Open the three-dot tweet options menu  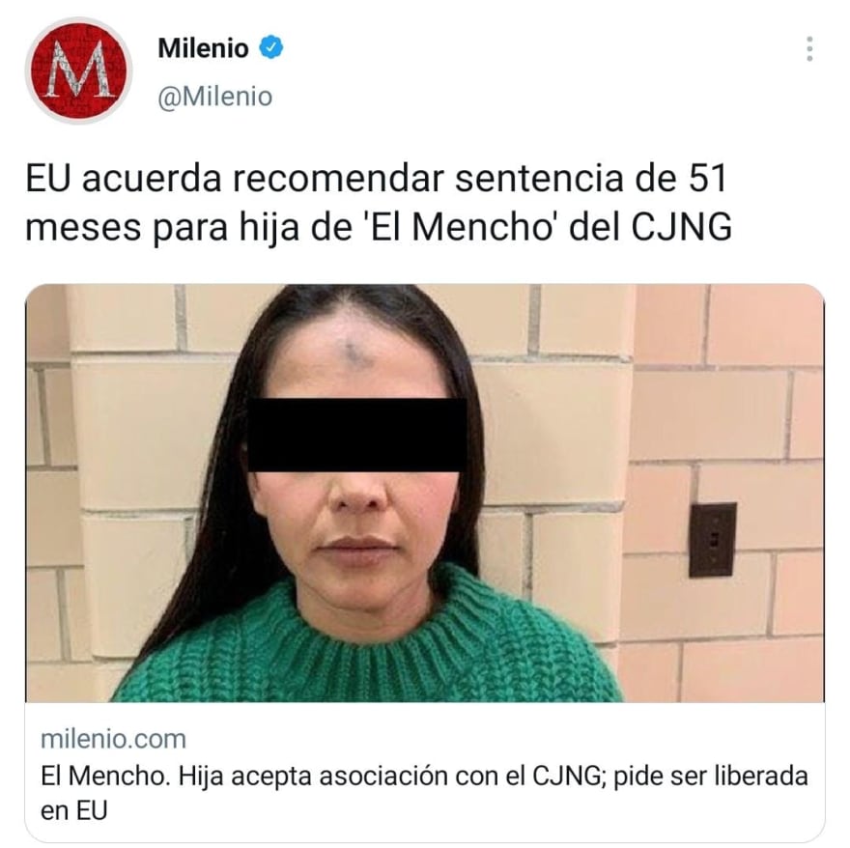[809, 49]
